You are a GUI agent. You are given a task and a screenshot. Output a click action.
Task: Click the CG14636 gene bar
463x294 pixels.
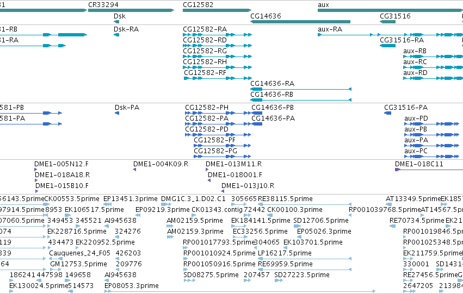click(300, 22)
